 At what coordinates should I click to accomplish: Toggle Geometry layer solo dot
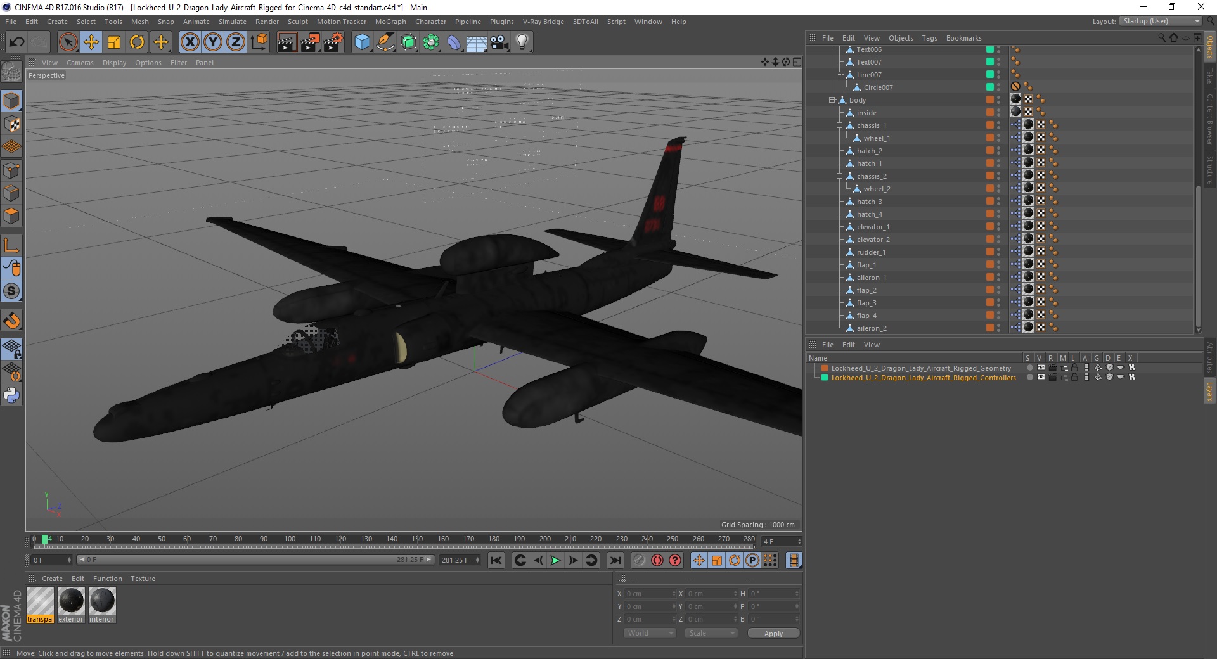1029,368
